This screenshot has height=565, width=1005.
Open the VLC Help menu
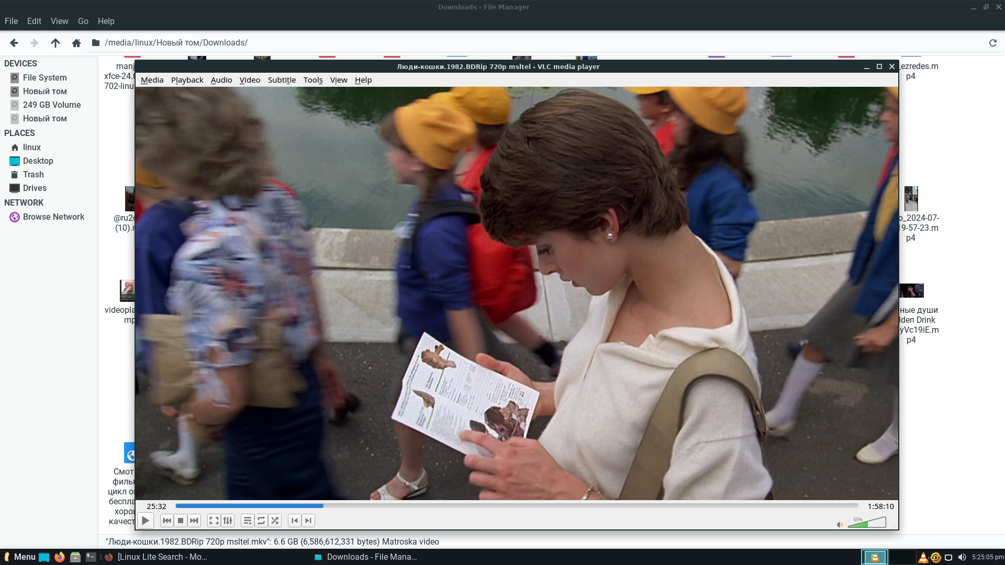pos(363,80)
